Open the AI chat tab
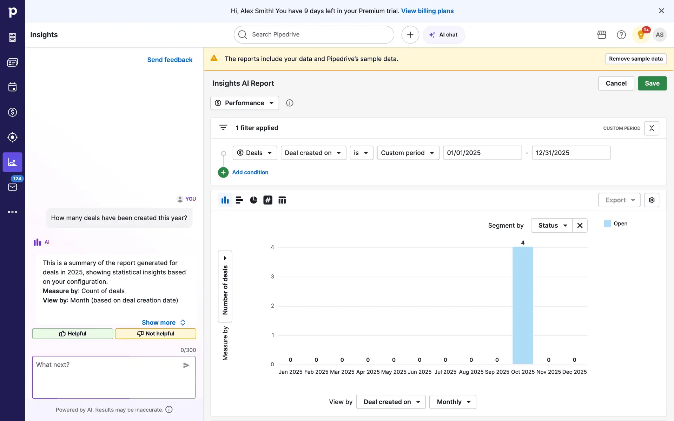The height and width of the screenshot is (421, 674). (x=444, y=35)
